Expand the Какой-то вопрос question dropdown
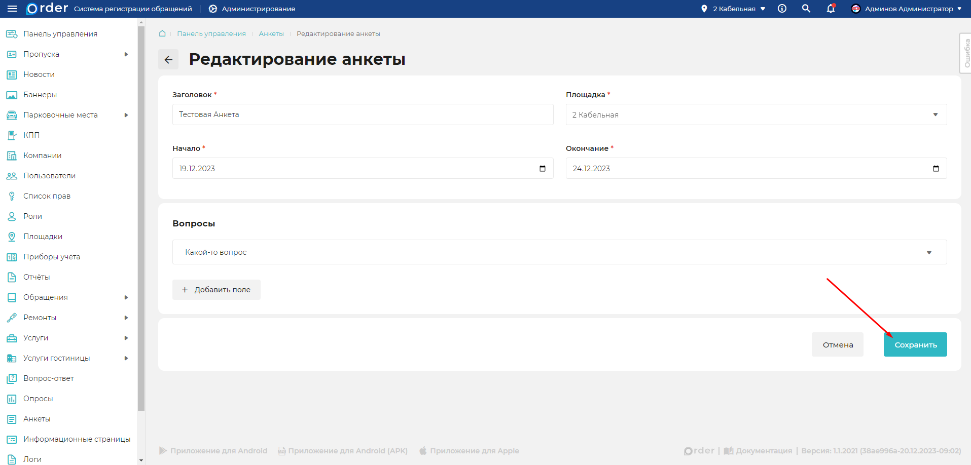Screen dimensions: 971x465 [929, 252]
